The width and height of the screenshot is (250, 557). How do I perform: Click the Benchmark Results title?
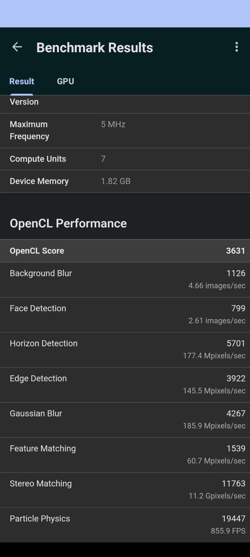tap(95, 47)
